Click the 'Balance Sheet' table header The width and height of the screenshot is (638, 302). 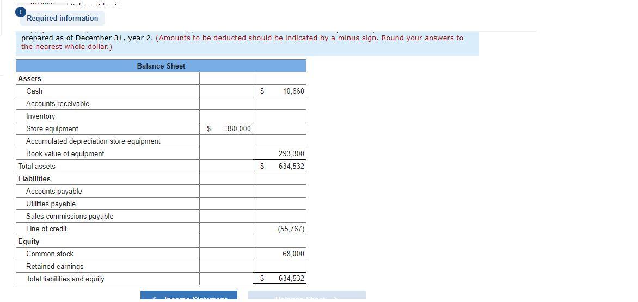click(x=161, y=66)
